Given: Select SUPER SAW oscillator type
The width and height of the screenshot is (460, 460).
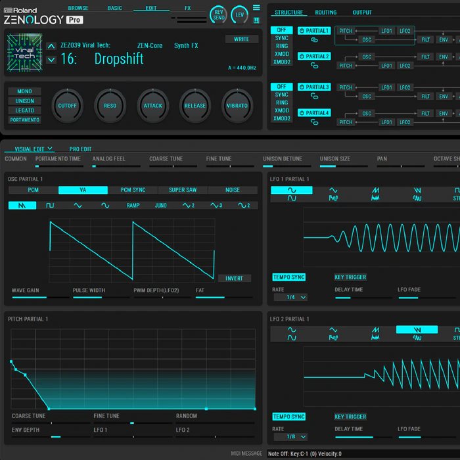Looking at the screenshot, I should click(183, 190).
